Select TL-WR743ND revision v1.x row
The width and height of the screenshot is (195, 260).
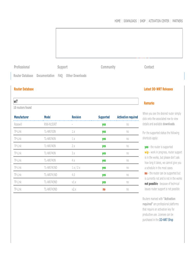(76, 182)
